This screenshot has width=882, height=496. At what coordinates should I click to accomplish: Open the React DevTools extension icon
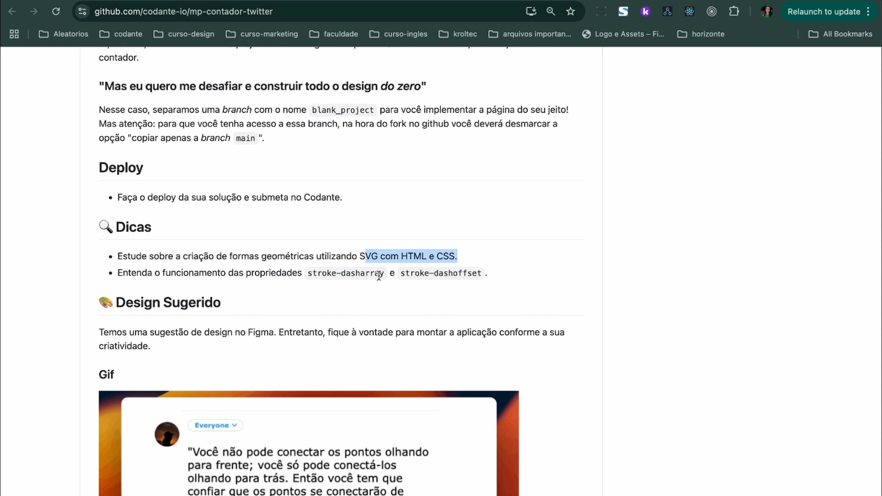click(689, 11)
